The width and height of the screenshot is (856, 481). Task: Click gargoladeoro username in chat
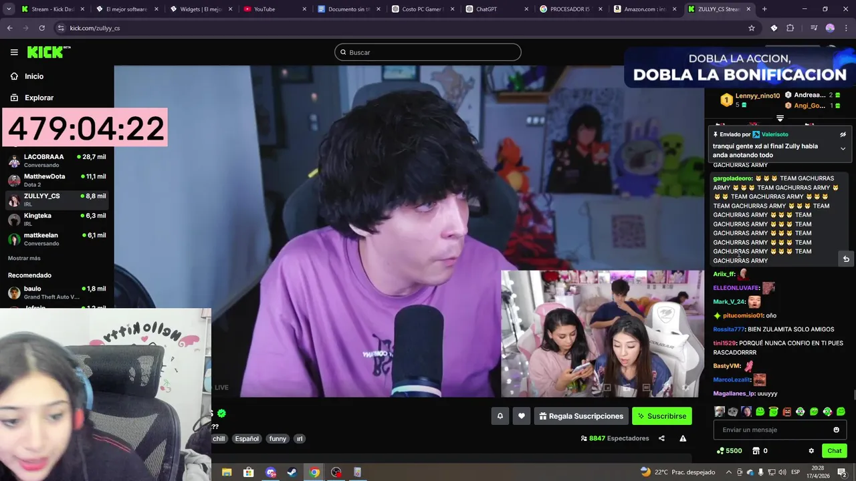click(732, 178)
